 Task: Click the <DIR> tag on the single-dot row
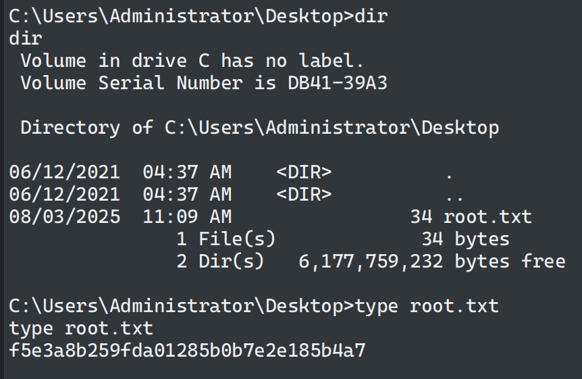304,172
